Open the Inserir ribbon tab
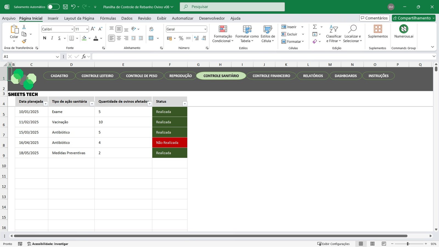 [x=53, y=18]
